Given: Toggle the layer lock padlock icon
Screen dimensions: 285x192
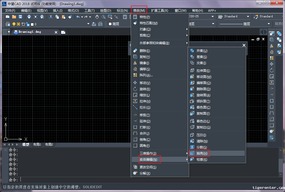Looking at the screenshot, I should click(x=27, y=24).
